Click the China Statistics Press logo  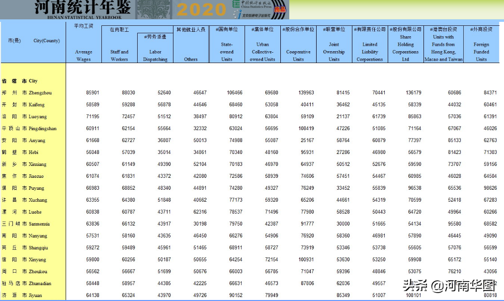(252, 4)
